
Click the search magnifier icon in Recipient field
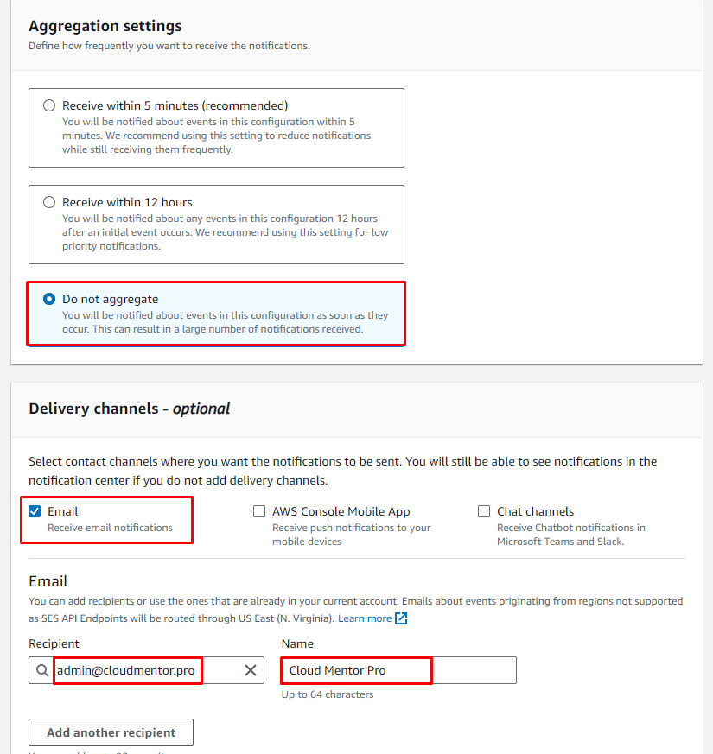point(42,670)
